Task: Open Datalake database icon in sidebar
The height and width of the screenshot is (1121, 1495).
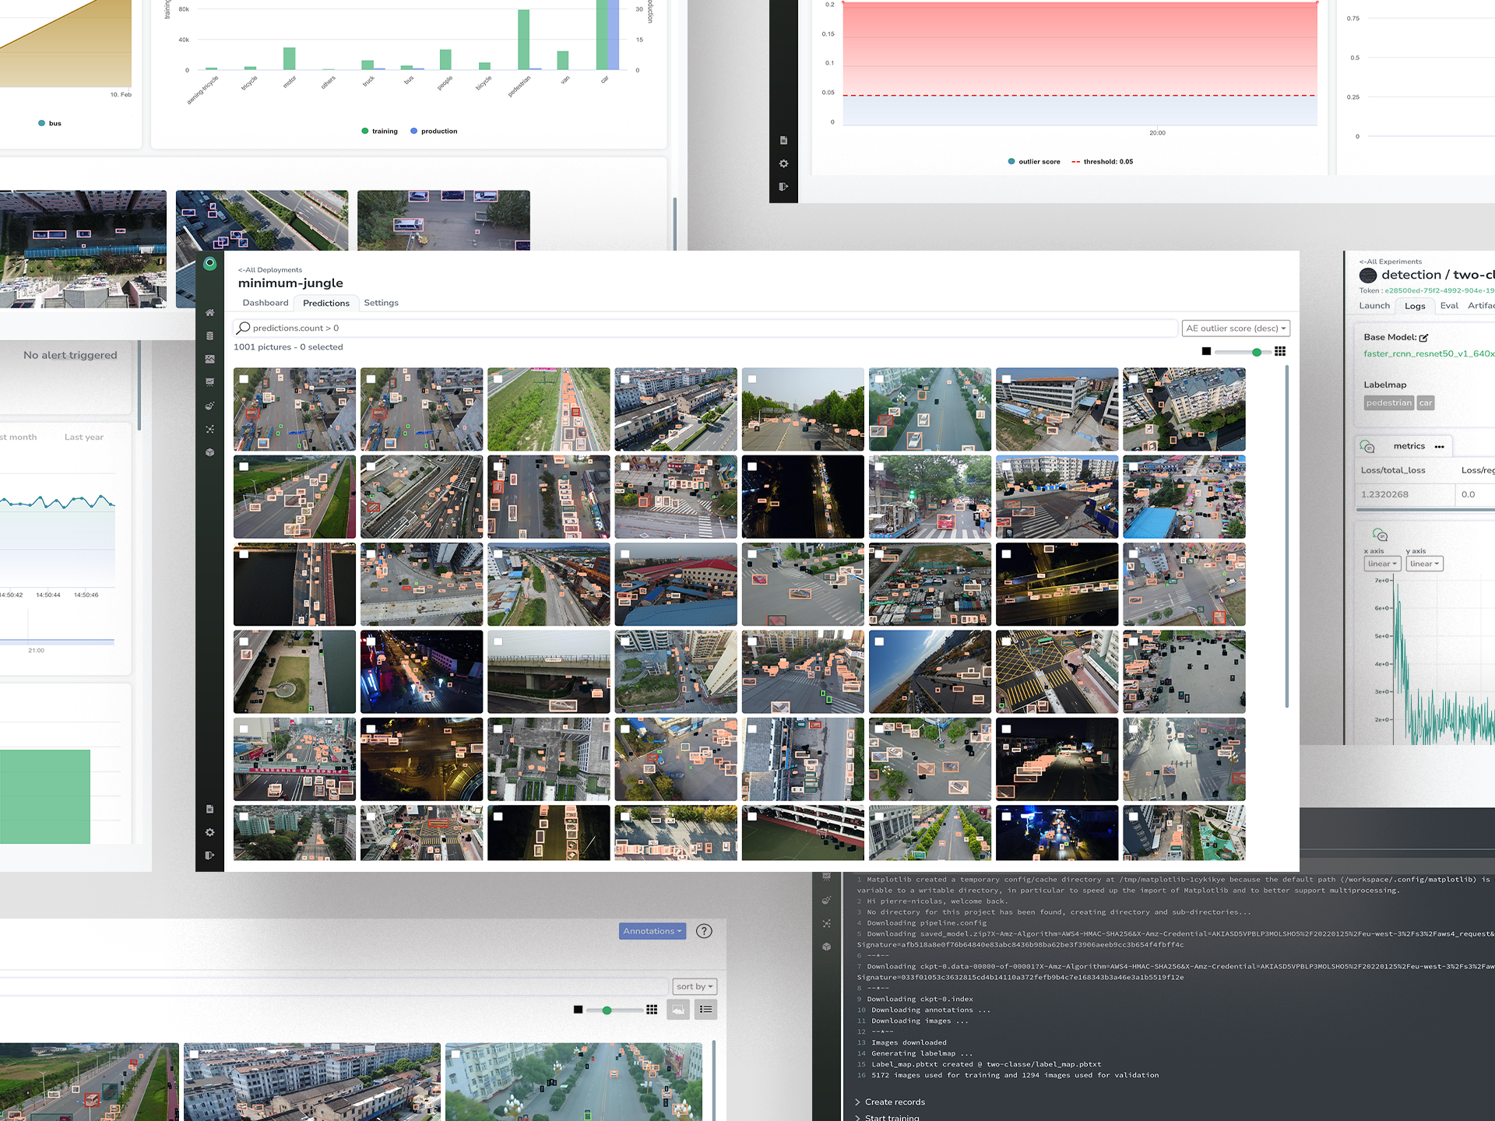Action: click(209, 336)
